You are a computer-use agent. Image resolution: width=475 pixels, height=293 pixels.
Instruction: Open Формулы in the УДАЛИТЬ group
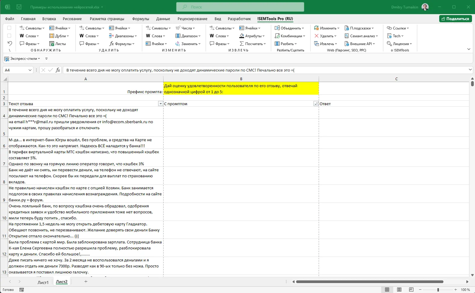pyautogui.click(x=122, y=44)
